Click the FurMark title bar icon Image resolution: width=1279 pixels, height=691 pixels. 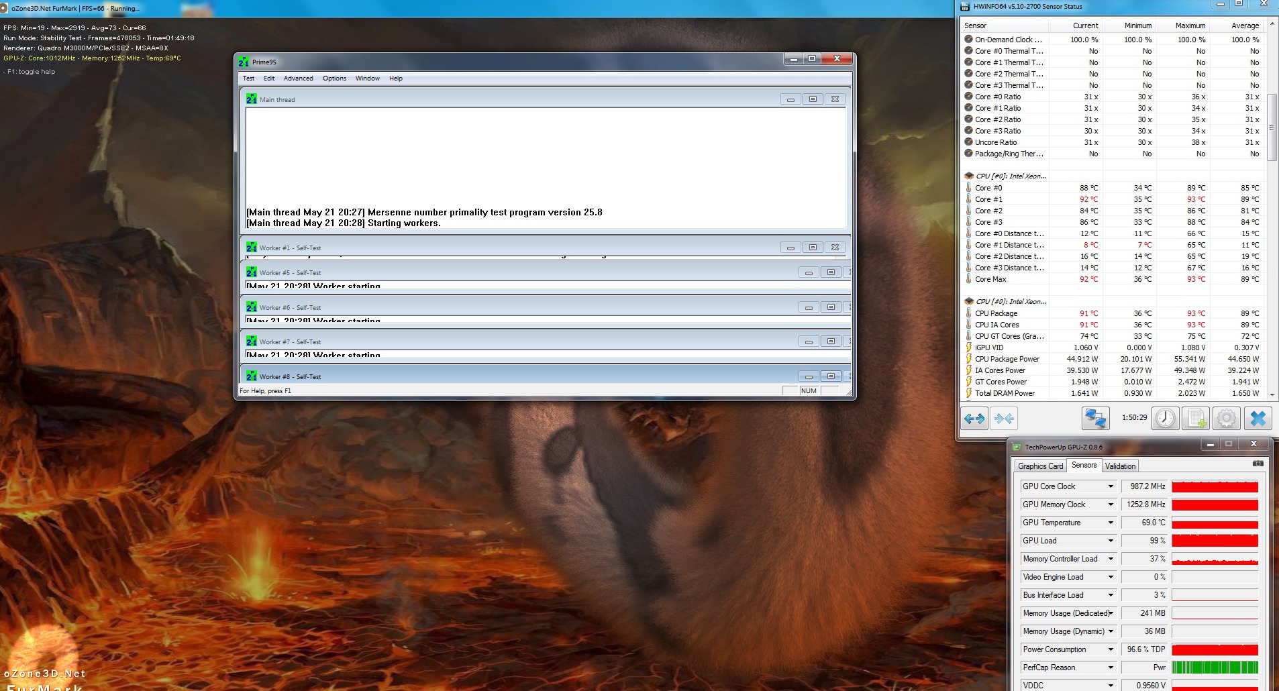coord(4,8)
